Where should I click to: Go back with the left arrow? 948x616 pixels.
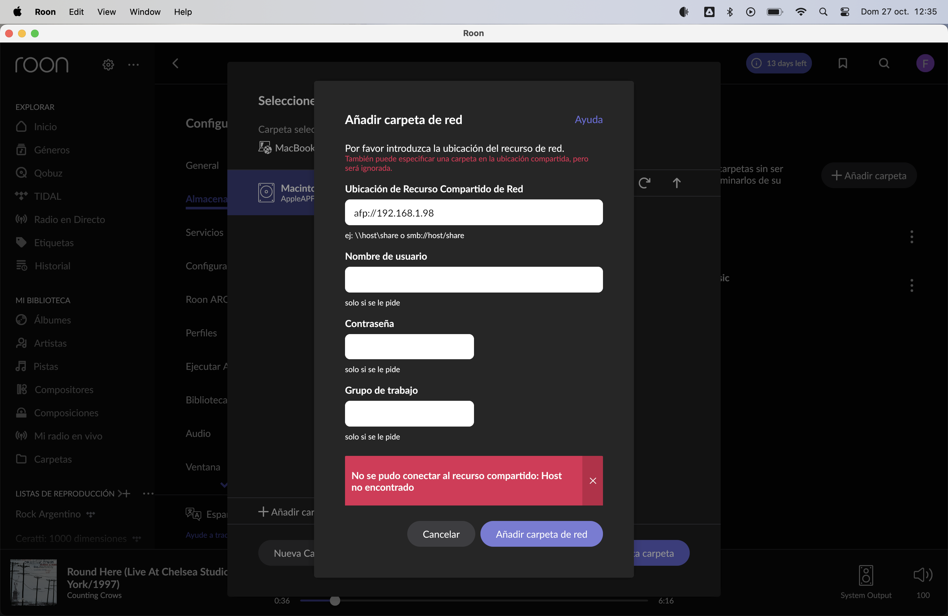pos(175,63)
